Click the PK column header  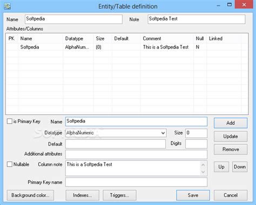pyautogui.click(x=11, y=38)
